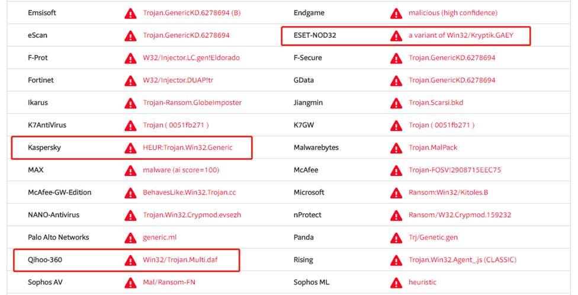This screenshot has width=578, height=295.
Task: Click the alert icon for Microsoft detection
Action: pyautogui.click(x=396, y=193)
